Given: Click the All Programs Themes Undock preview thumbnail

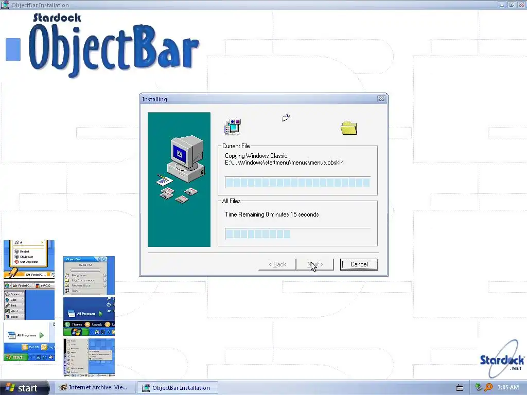Looking at the screenshot, I should [89, 316].
